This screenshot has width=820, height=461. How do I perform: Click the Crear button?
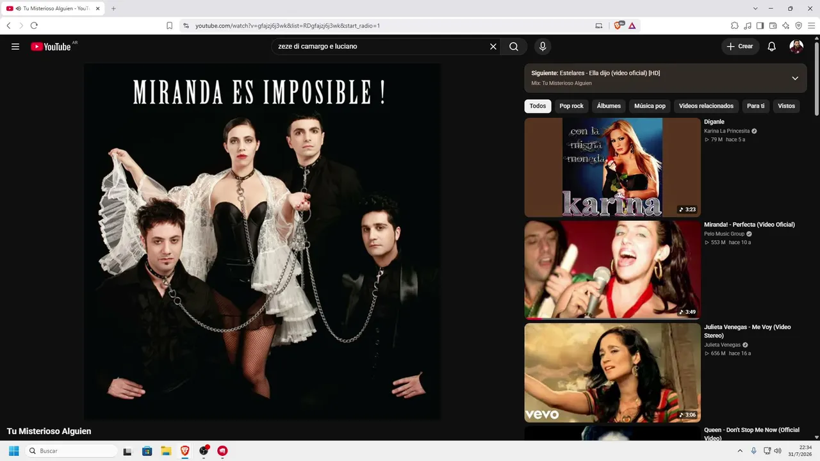[740, 46]
